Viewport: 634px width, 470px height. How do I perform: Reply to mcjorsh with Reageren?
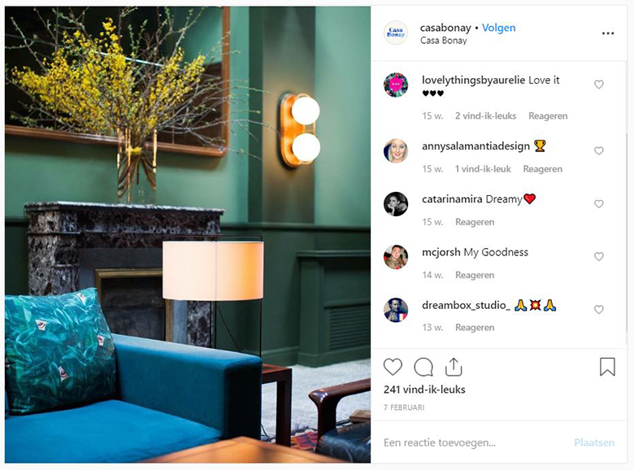coord(475,275)
